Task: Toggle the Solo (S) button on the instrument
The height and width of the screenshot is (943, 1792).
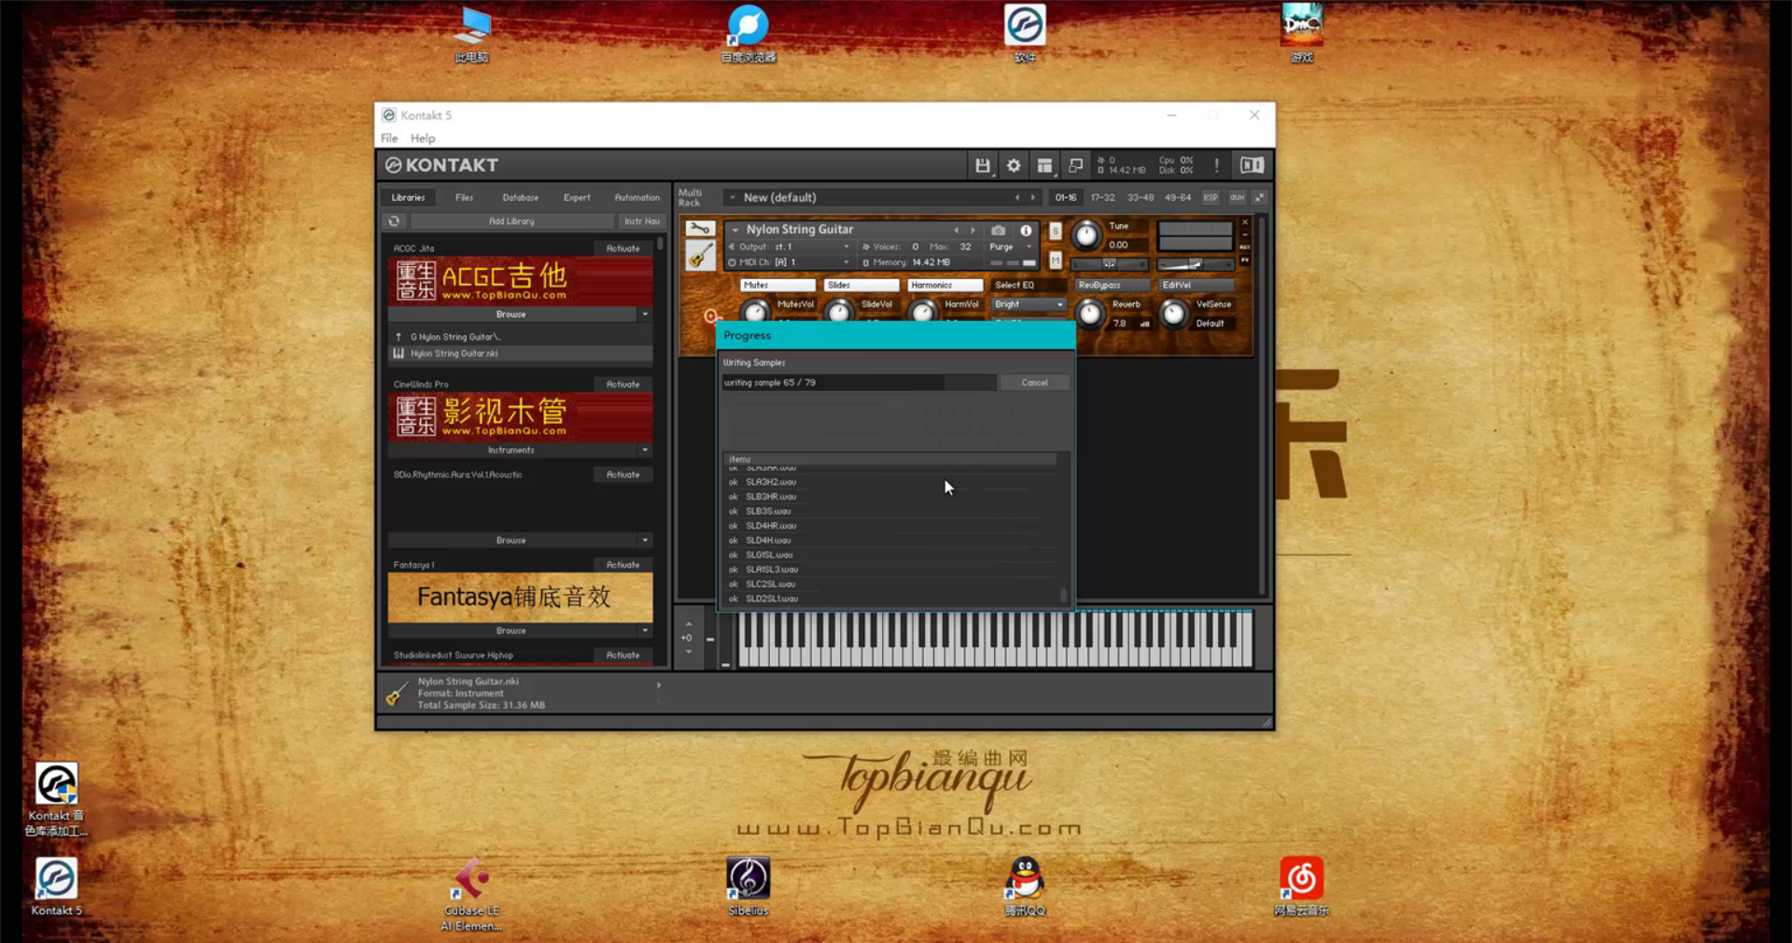Action: [x=1056, y=232]
